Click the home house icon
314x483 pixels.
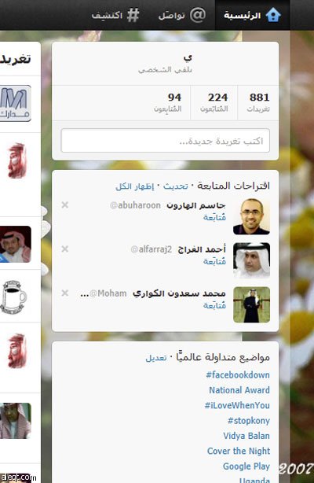[x=273, y=15]
